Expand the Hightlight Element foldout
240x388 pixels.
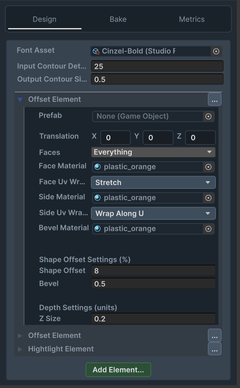tap(20, 349)
